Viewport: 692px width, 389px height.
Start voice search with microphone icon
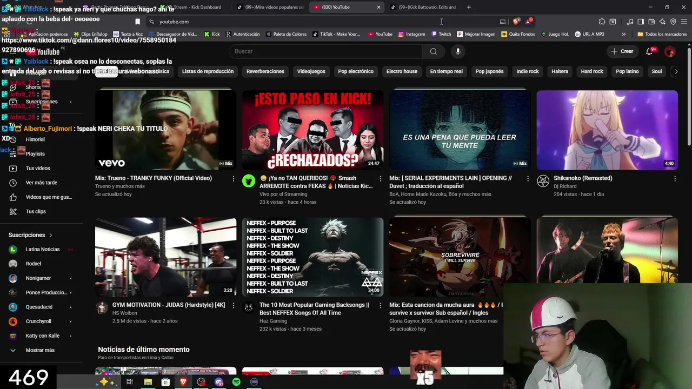click(x=458, y=51)
